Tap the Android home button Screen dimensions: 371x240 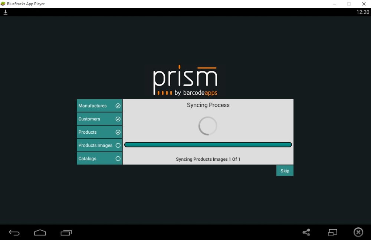pyautogui.click(x=40, y=232)
